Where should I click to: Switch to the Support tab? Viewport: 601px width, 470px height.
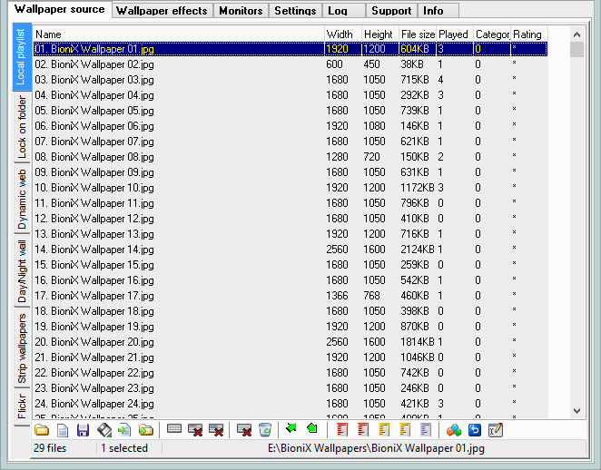(391, 11)
